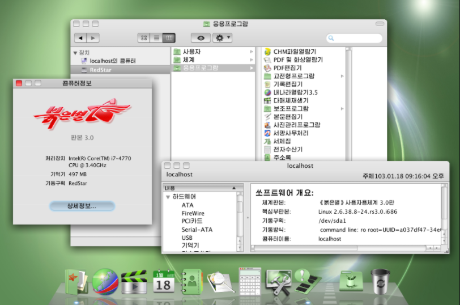Click the 상세정보... button
The image size is (460, 305).
[82, 206]
